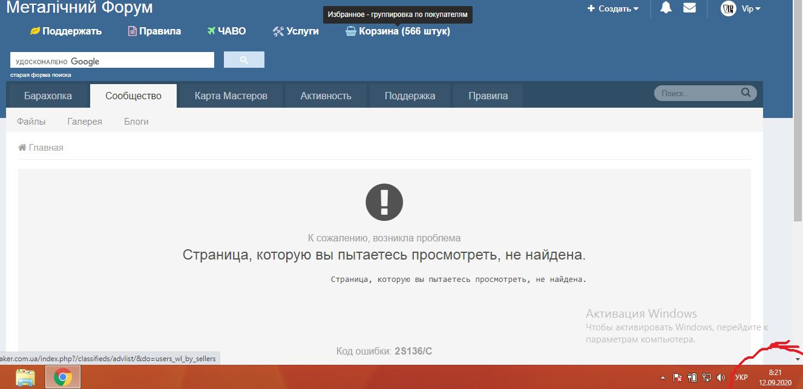Click the forum search magnifier icon
Screen dimensions: 803x389
pos(746,93)
